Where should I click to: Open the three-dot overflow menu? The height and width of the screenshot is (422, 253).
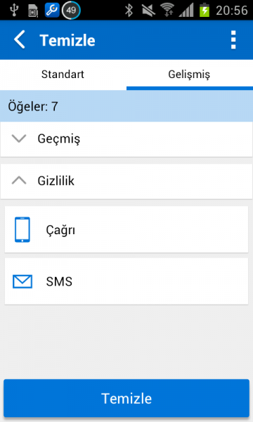tap(233, 40)
